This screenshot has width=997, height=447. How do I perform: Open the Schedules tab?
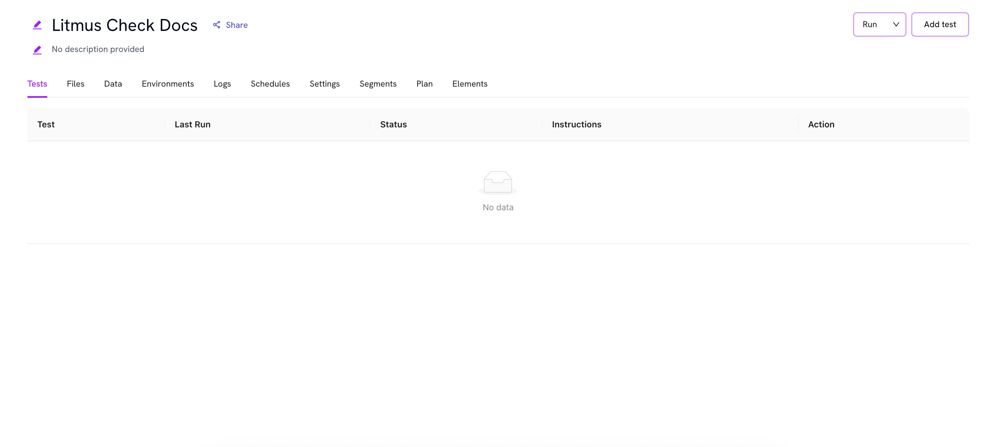[x=270, y=84]
